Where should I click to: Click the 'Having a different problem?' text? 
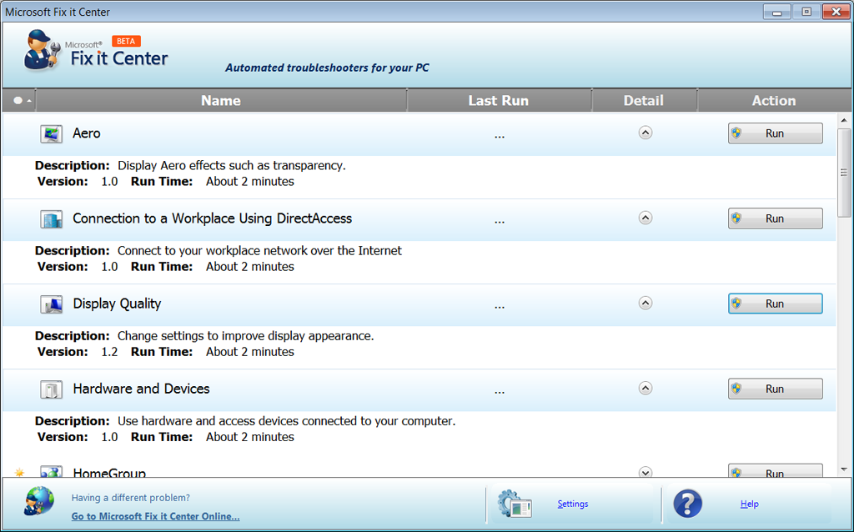(131, 498)
